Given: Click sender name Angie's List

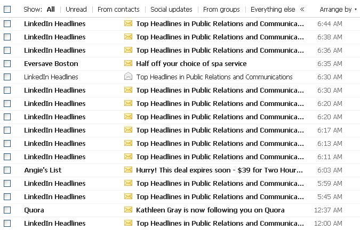Looking at the screenshot, I should point(43,170).
